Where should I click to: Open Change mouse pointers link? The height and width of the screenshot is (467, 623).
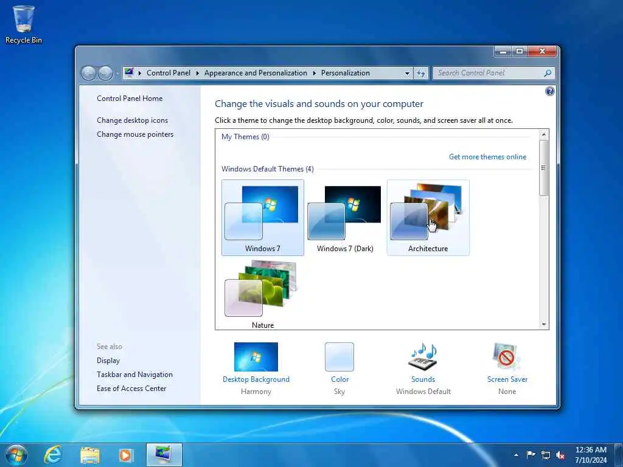tap(135, 134)
